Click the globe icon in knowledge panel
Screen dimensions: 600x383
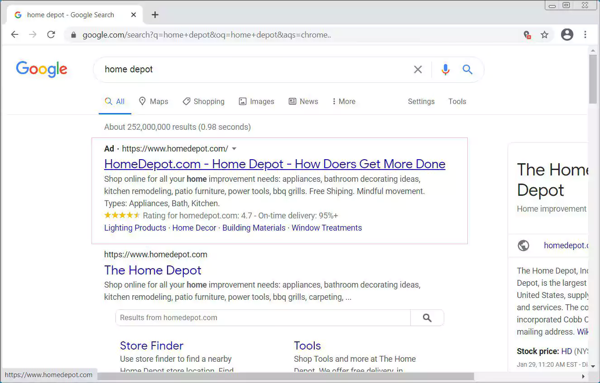pyautogui.click(x=523, y=246)
